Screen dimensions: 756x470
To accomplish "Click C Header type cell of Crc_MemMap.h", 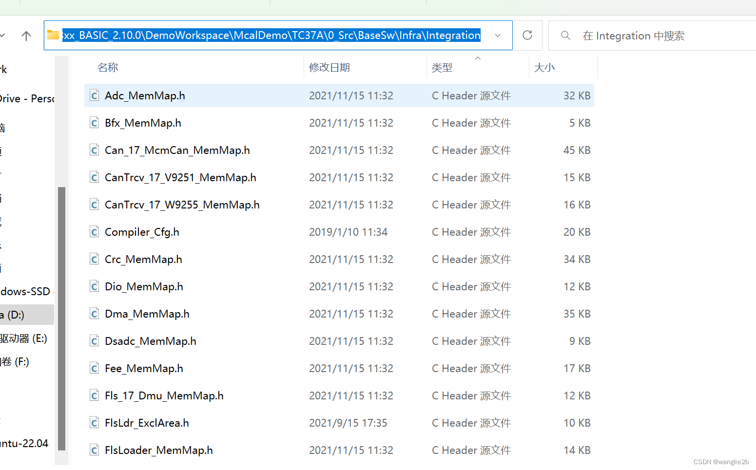I will point(471,259).
